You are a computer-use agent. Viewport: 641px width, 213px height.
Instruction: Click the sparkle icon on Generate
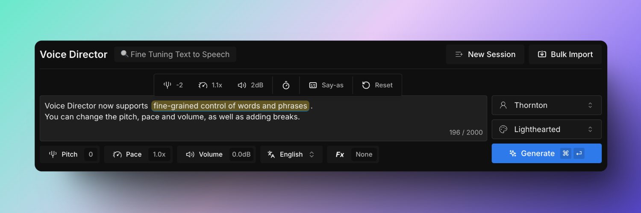513,153
